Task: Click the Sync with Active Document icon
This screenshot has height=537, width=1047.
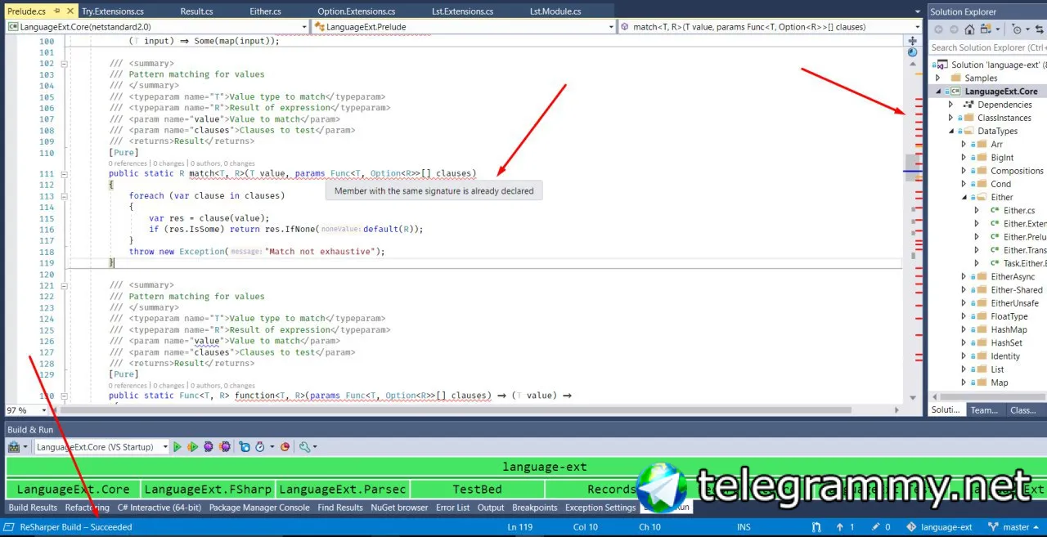Action: 1040,29
